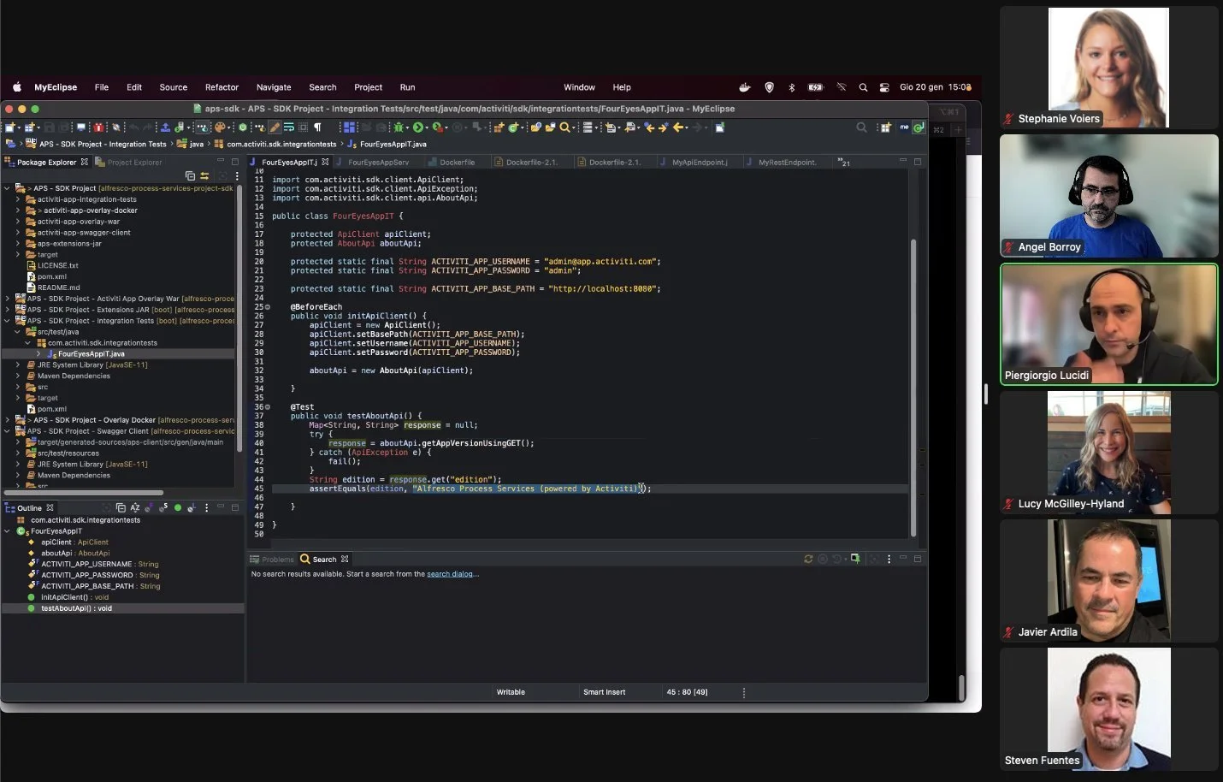Collapse all in Outline view
This screenshot has height=782, width=1223.
click(121, 507)
